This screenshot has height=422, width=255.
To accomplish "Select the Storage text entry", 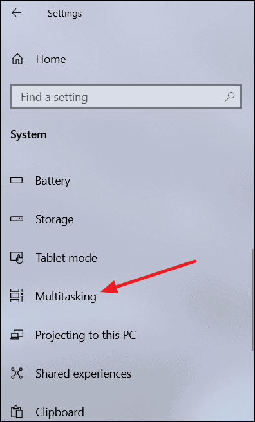I will pos(54,219).
